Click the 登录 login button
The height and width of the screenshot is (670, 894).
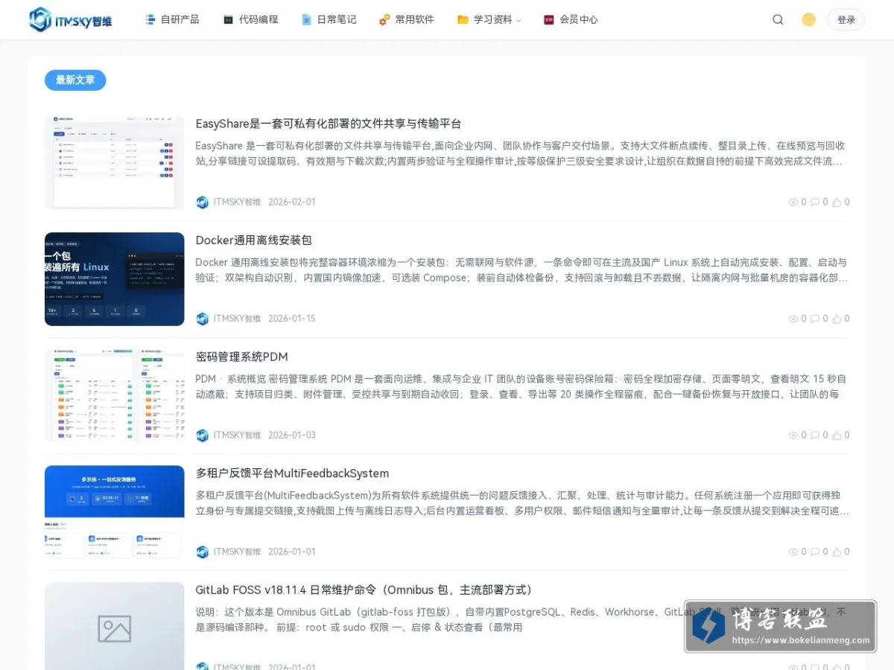(846, 20)
